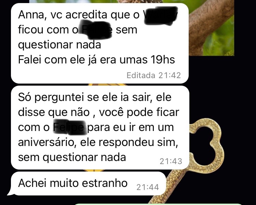This screenshot has width=256, height=205.
Task: Click the blacked-out name ending the first line
Action: tap(161, 15)
